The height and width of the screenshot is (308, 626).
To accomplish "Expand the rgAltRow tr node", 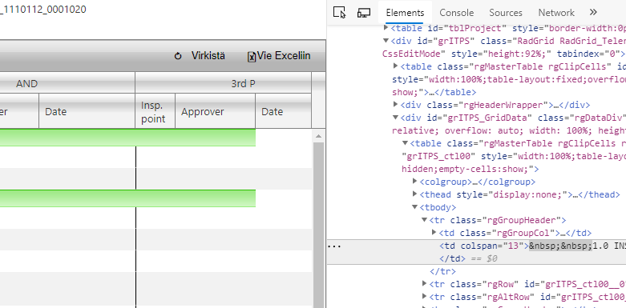I will click(x=425, y=297).
